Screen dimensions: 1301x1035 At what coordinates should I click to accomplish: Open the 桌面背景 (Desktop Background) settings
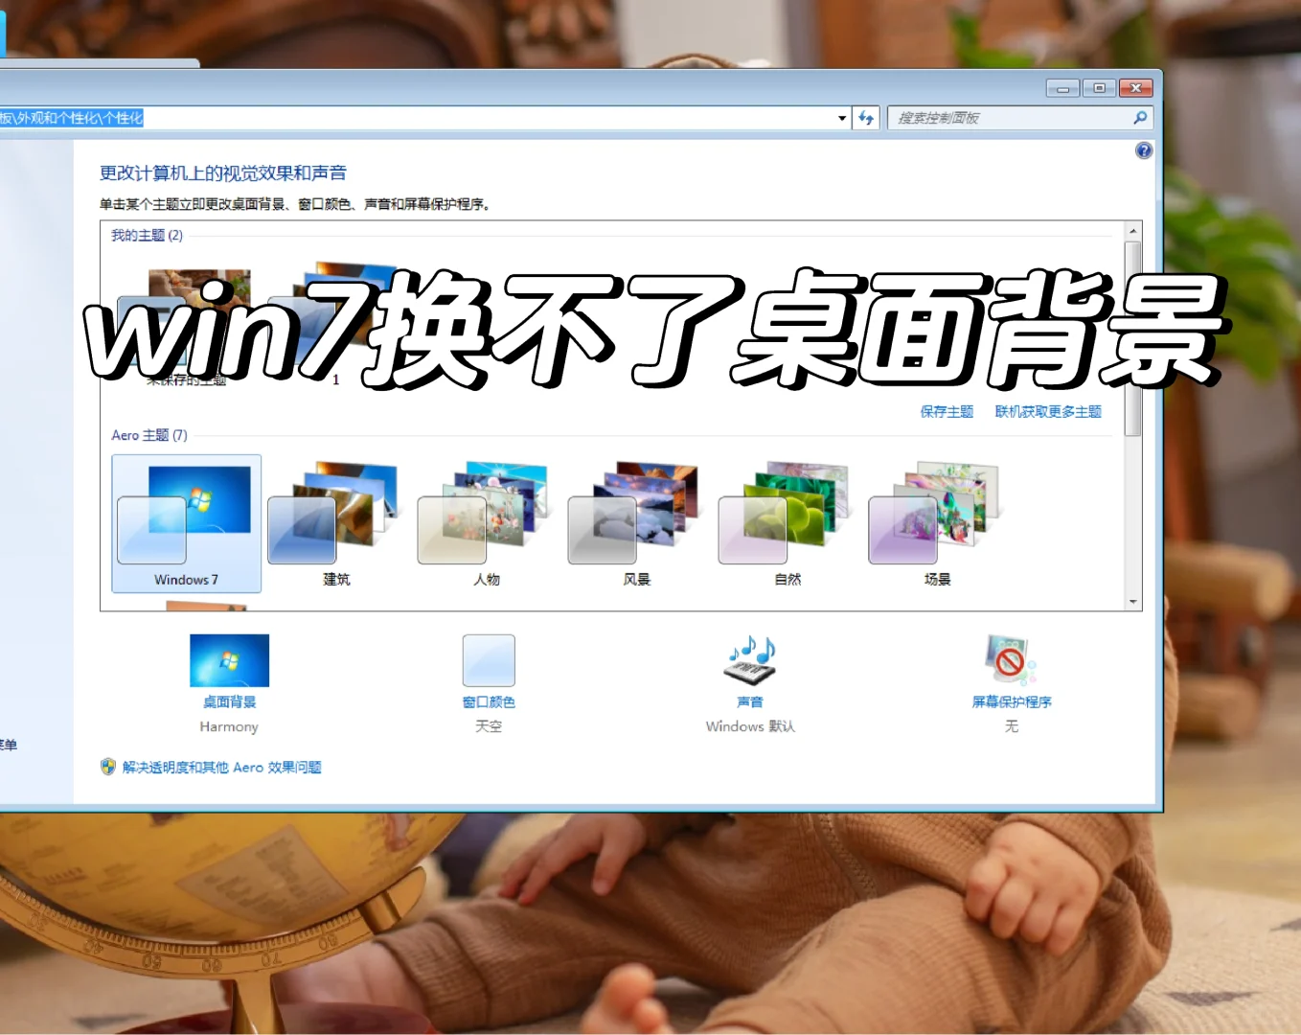229,661
